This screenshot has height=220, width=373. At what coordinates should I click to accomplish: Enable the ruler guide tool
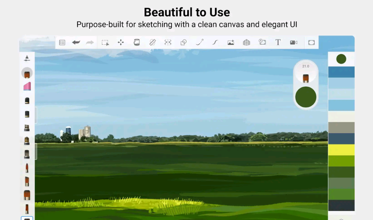point(152,42)
